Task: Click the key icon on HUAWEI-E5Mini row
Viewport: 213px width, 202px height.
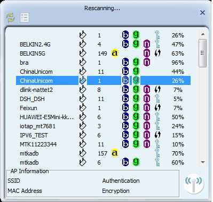Action: click(x=157, y=116)
